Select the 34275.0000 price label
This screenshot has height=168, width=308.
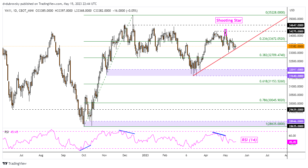[x=296, y=31]
